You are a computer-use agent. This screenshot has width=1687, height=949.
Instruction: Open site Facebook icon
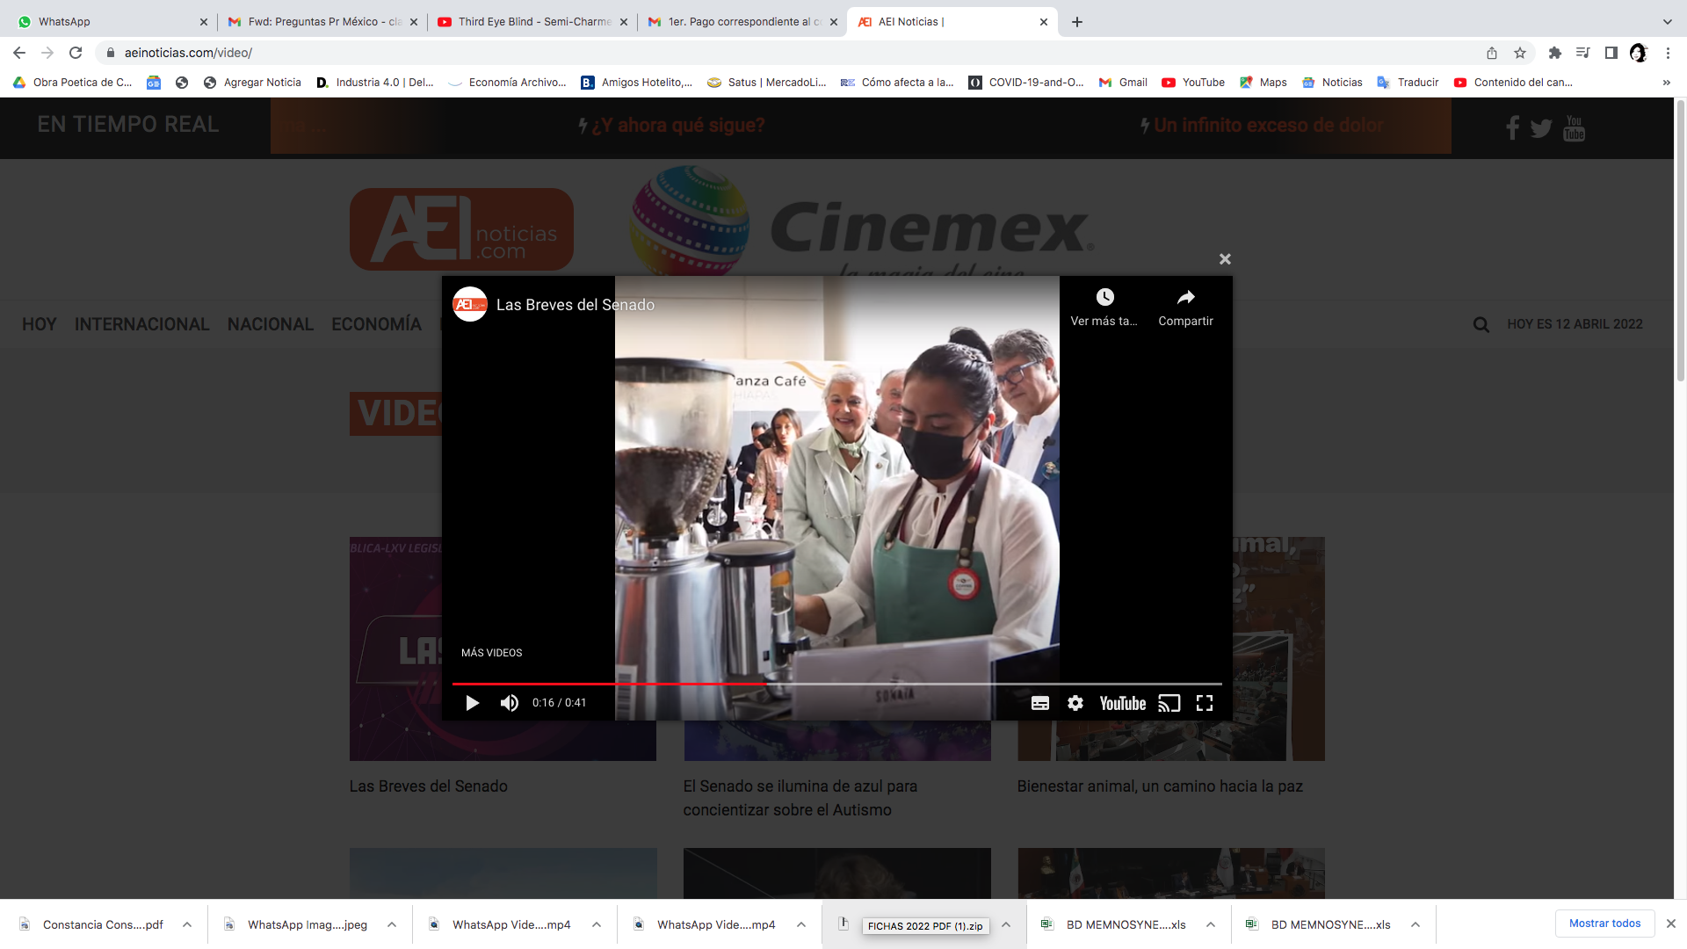point(1512,128)
